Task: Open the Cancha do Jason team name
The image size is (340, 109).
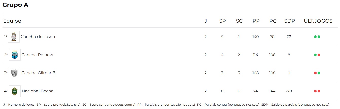Action: point(38,37)
